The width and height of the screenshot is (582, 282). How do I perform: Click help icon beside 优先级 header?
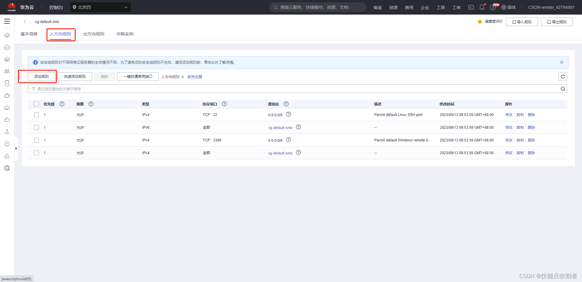click(62, 104)
